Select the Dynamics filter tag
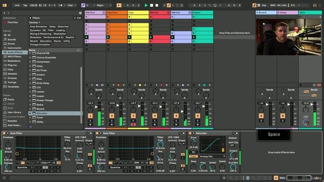This screenshot has height=182, width=324. (x=35, y=30)
